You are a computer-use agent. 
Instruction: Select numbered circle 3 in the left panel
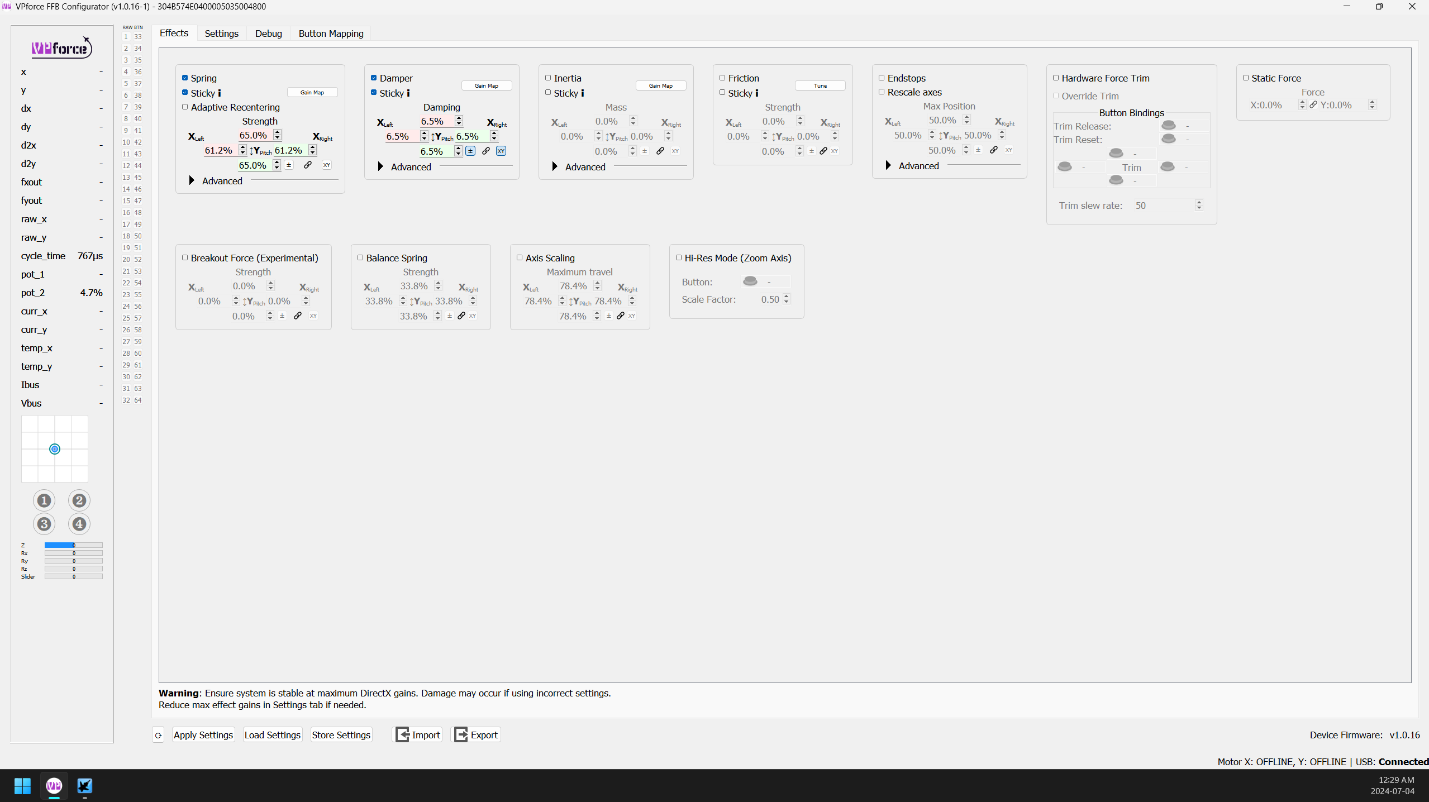pos(44,524)
